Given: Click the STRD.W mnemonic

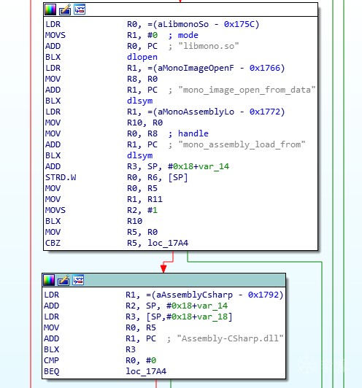Looking at the screenshot, I should [61, 177].
